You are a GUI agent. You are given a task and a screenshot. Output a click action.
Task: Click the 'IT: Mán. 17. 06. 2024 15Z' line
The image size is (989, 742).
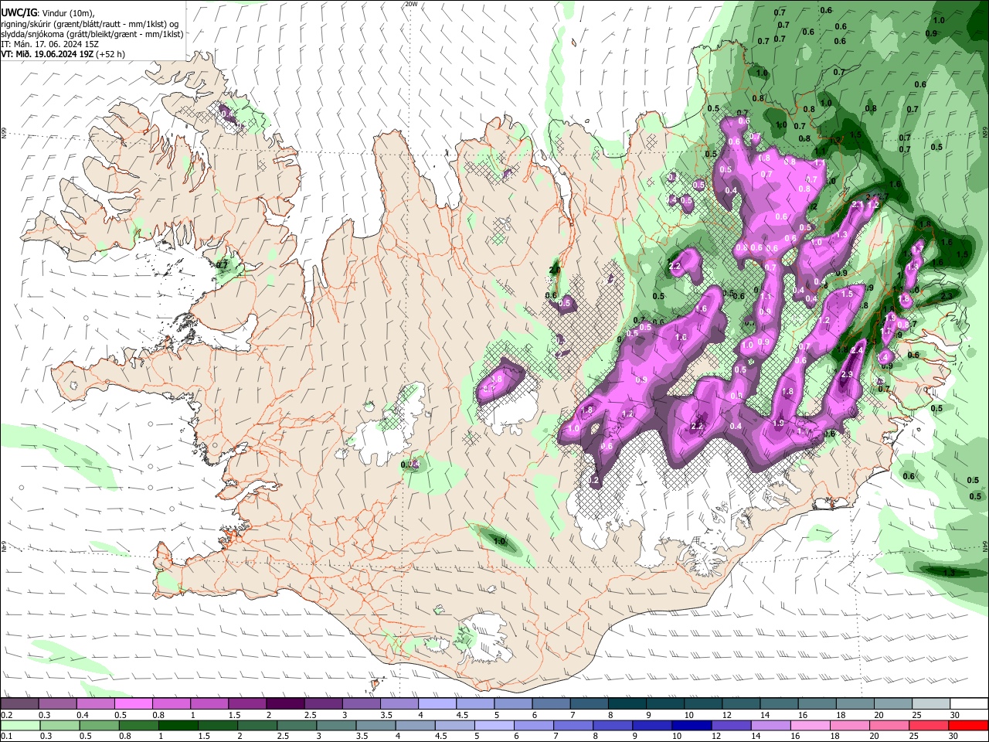click(49, 44)
